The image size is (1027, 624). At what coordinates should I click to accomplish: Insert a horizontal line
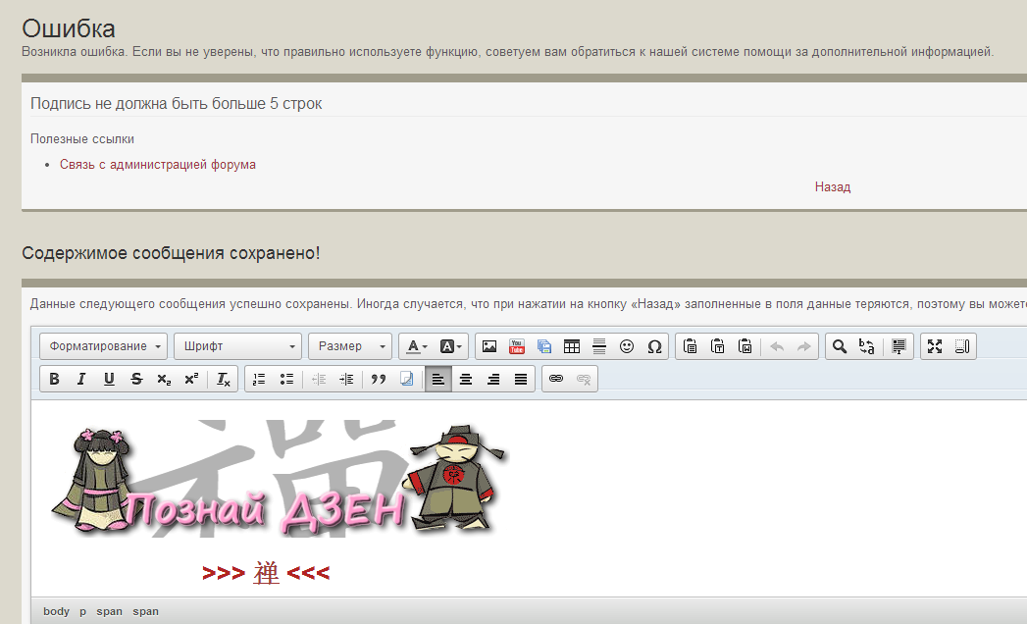point(599,346)
